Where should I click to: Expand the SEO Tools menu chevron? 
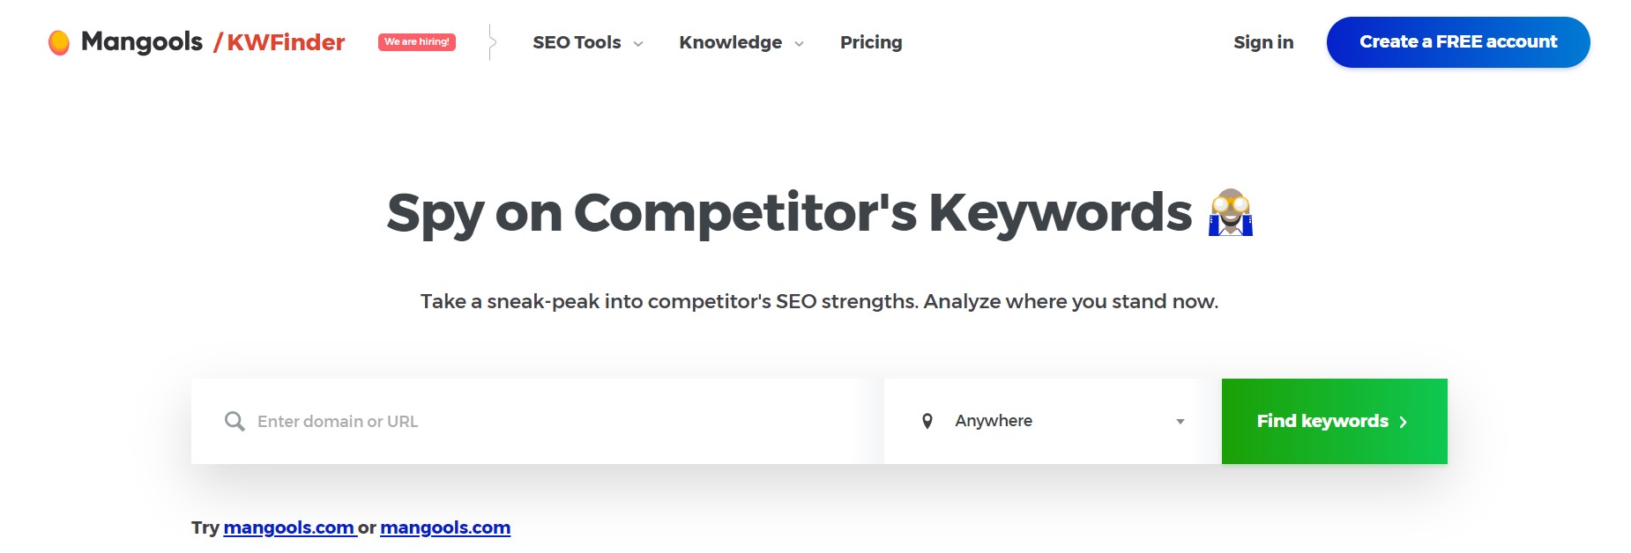(x=638, y=44)
